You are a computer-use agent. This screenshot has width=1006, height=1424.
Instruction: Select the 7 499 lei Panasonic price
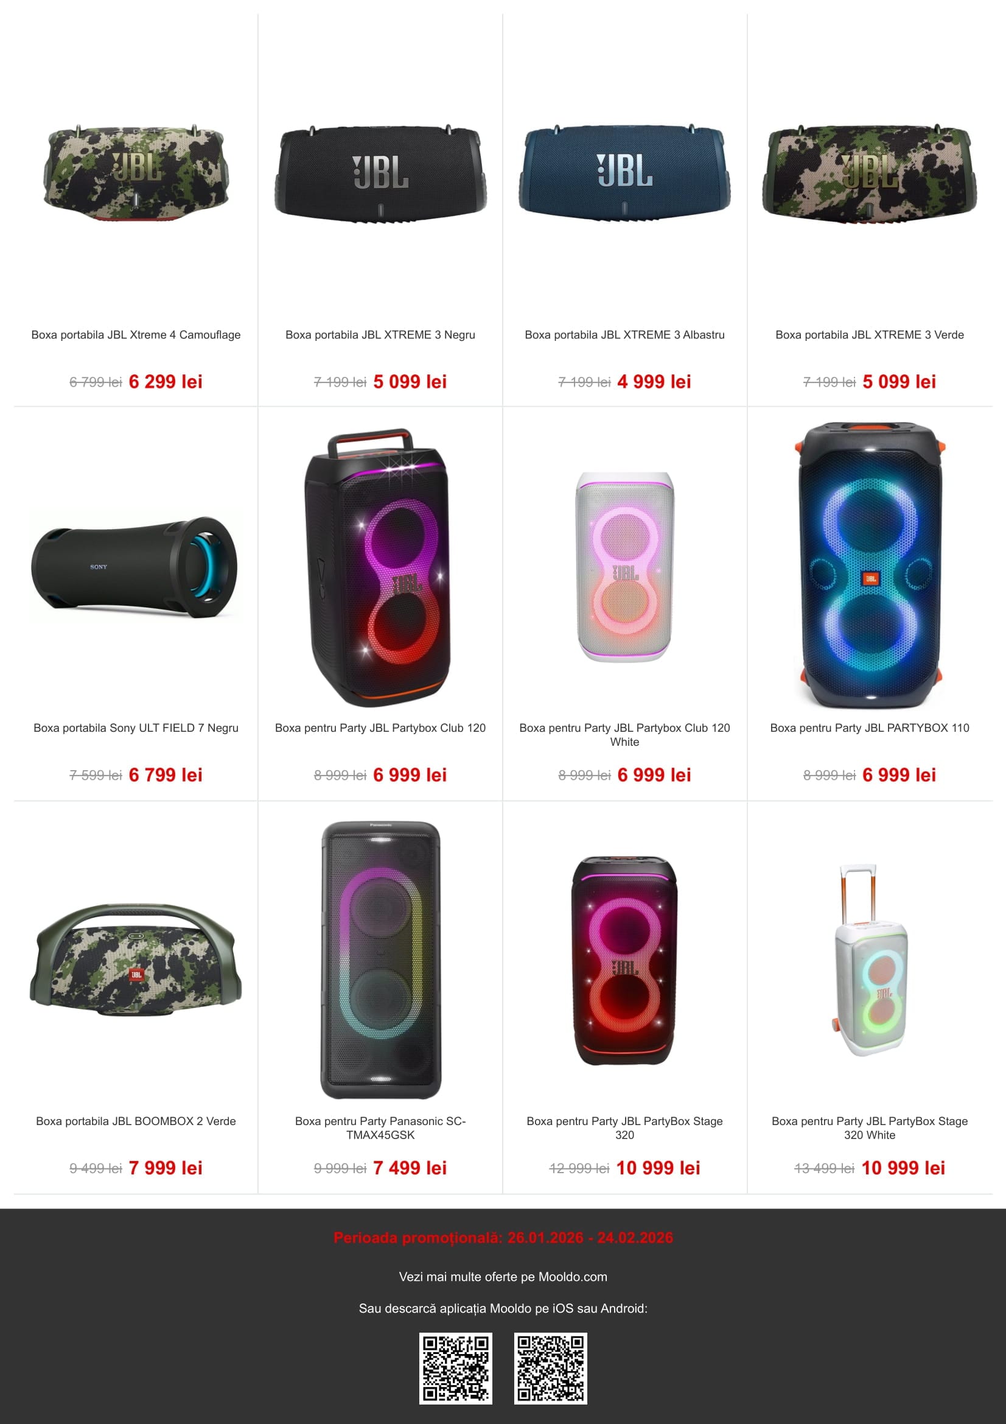pos(410,1168)
